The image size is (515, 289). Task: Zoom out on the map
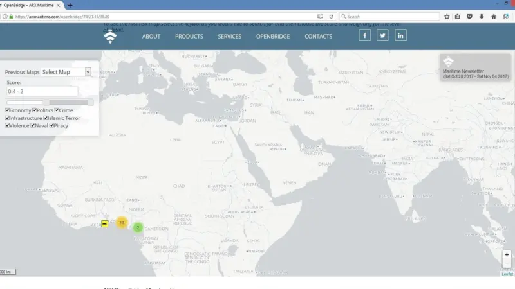tap(507, 263)
